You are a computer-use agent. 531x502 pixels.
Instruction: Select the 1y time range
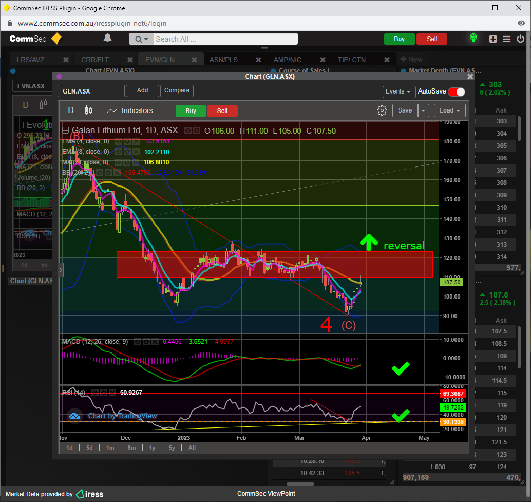[153, 448]
